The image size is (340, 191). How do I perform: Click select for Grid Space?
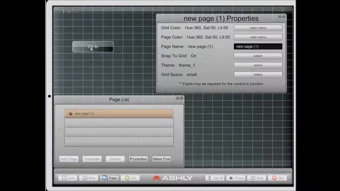258,74
